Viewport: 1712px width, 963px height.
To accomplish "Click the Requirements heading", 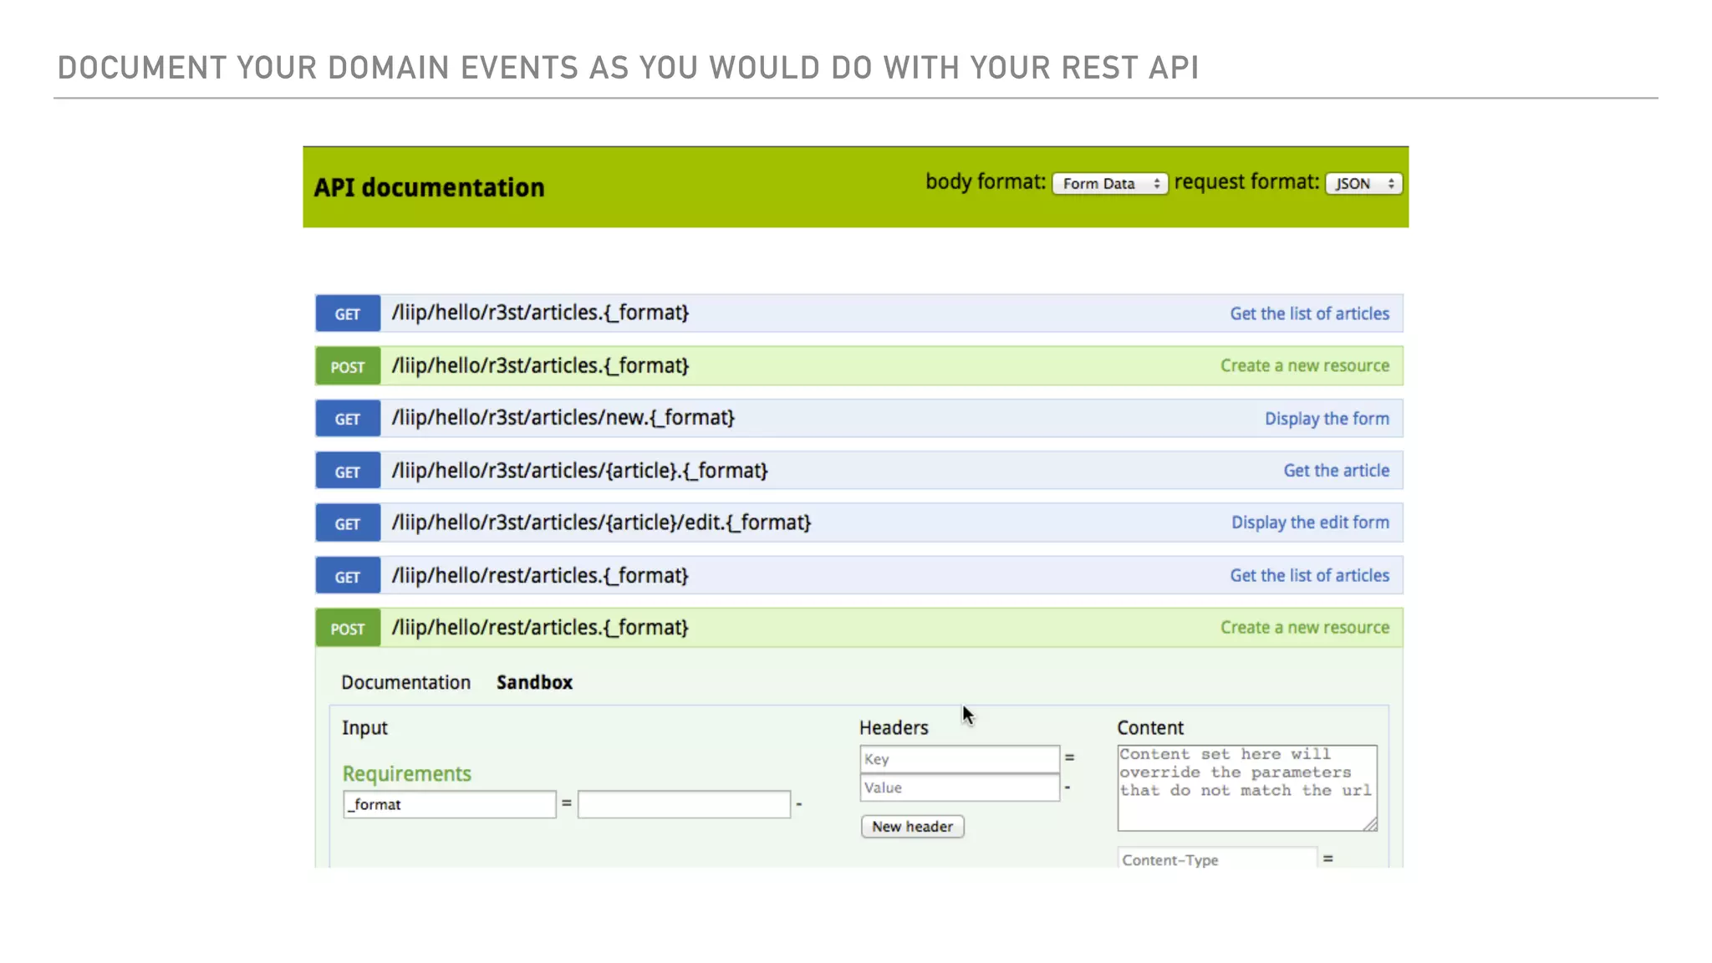I will [x=407, y=773].
